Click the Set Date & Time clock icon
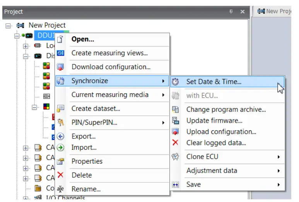299x202 pixels. click(176, 82)
